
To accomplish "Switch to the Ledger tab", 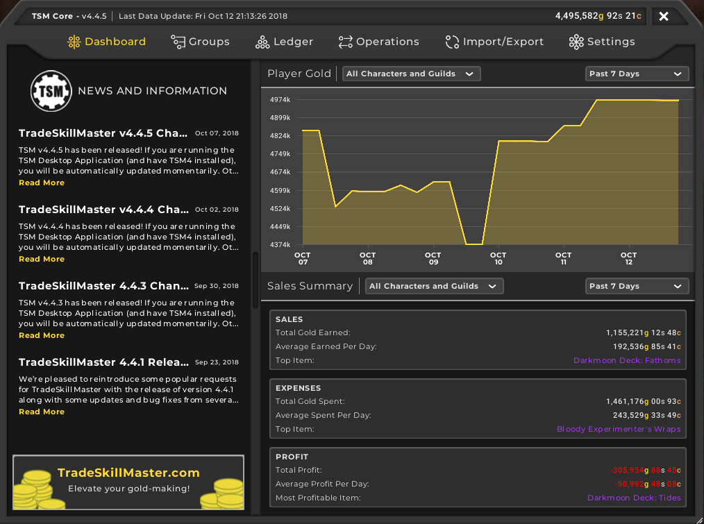I will click(x=284, y=42).
